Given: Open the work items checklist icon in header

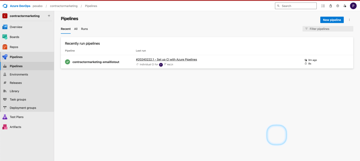Looking at the screenshot, I should point(323,6).
